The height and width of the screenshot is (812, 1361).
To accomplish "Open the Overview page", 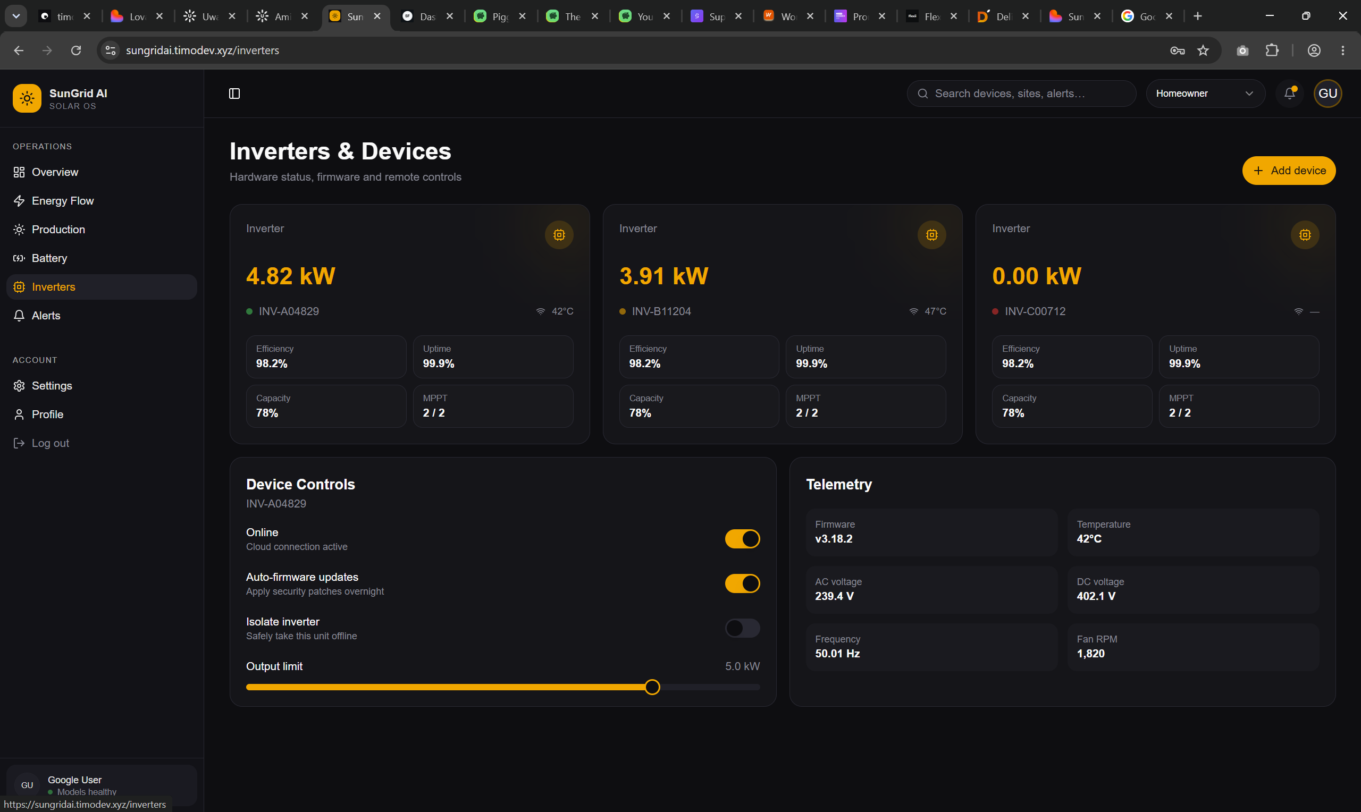I will coord(101,172).
